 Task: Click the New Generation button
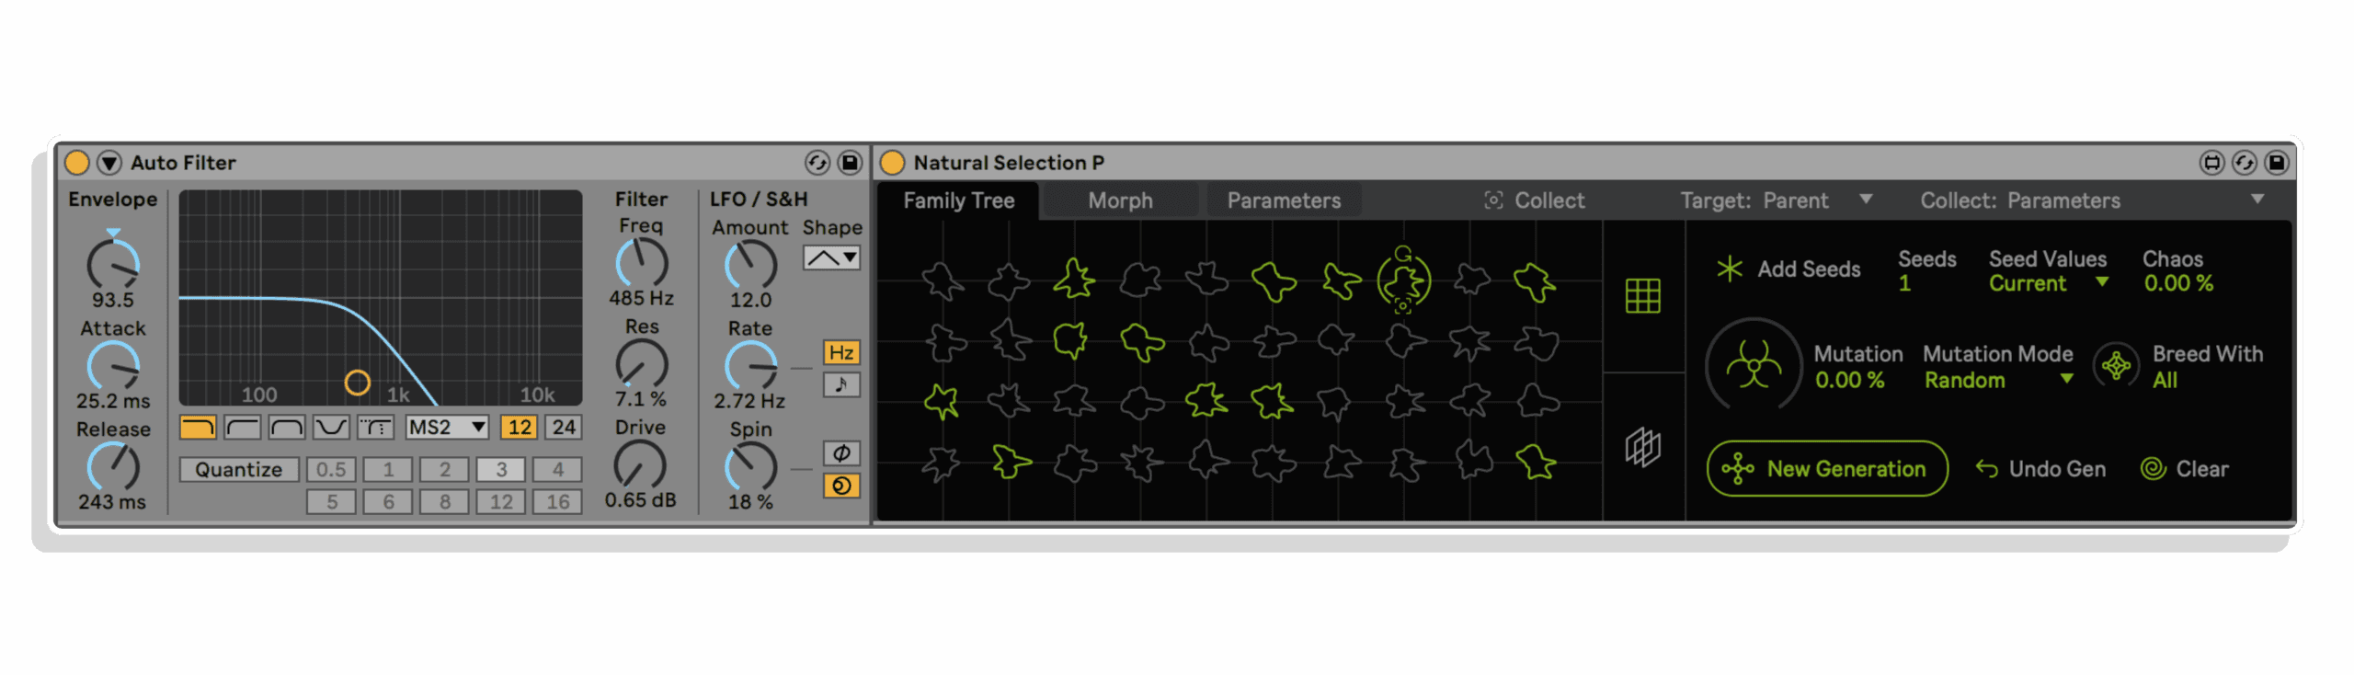tap(1827, 469)
